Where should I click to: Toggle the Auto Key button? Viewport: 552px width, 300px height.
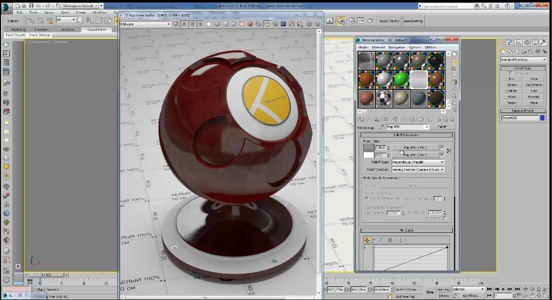coord(444,290)
